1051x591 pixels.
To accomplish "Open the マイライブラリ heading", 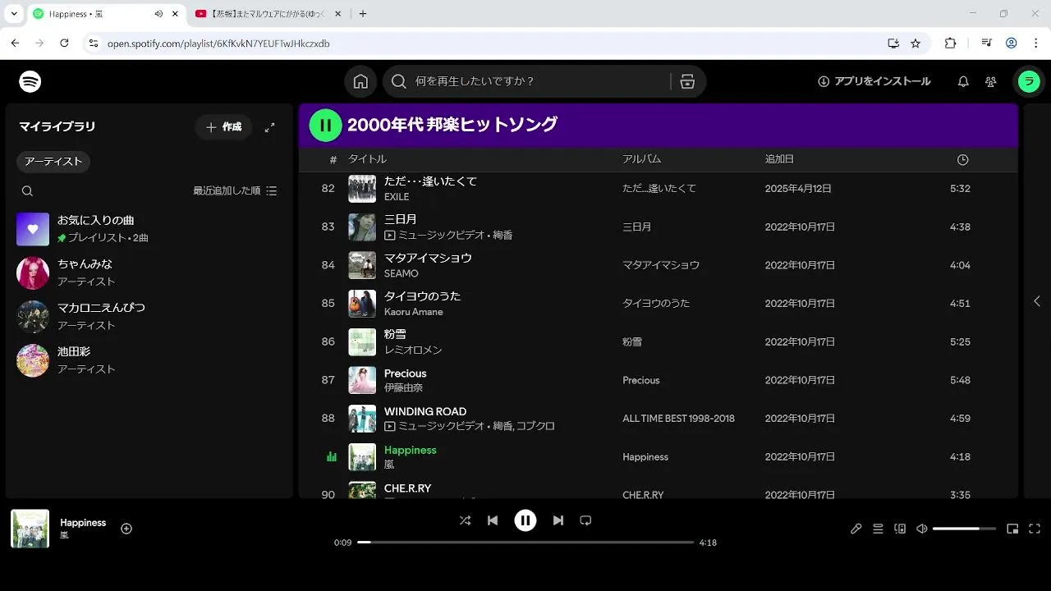I will click(57, 126).
